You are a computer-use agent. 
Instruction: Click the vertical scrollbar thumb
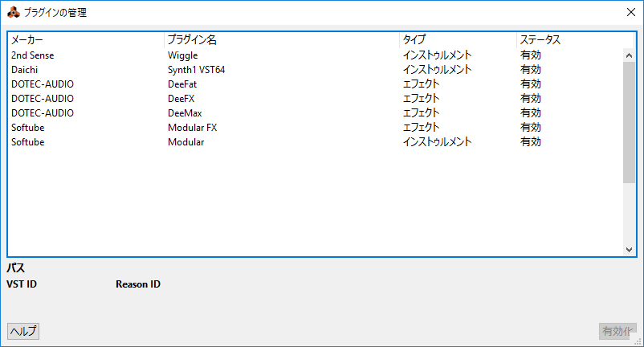[x=629, y=123]
